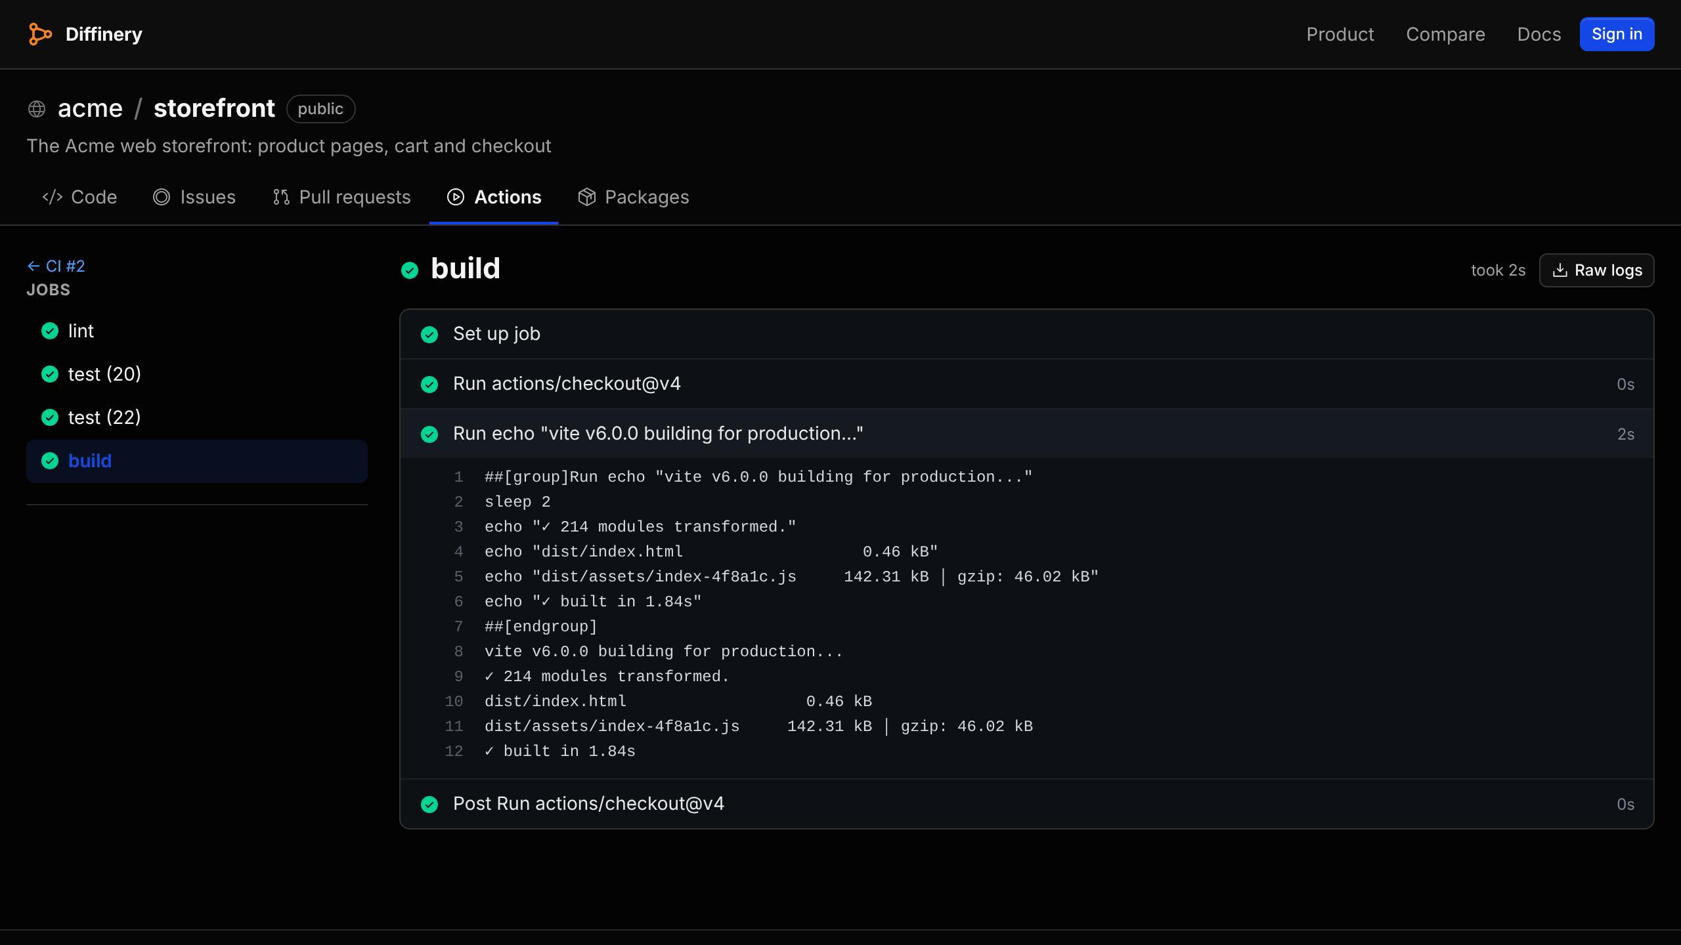Open Docs in the top navigation

(x=1539, y=34)
